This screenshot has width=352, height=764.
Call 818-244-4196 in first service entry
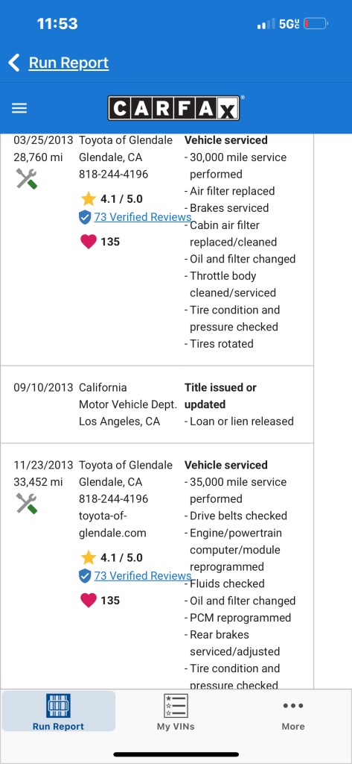click(114, 175)
